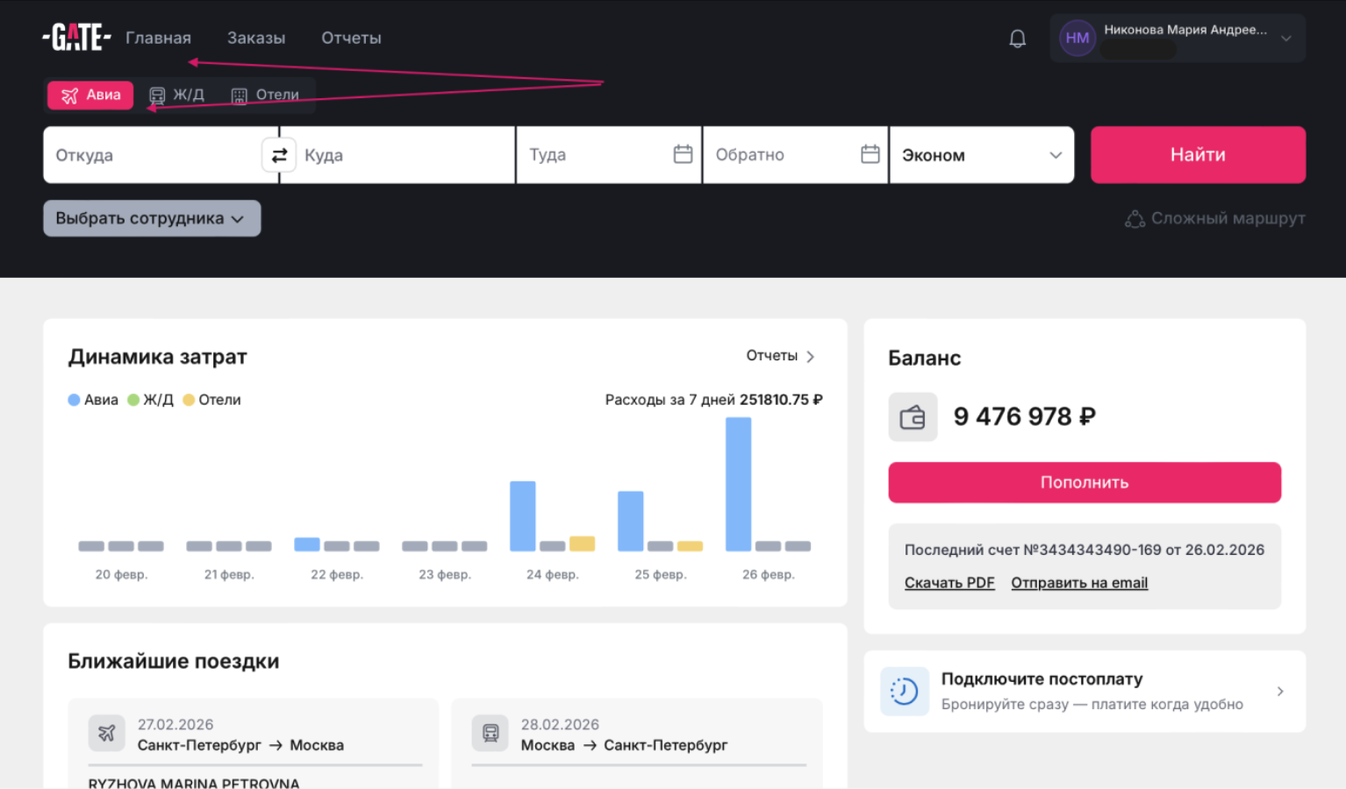Open the calendar icon in Обратно field
Screen dimensions: 1346x789
870,154
